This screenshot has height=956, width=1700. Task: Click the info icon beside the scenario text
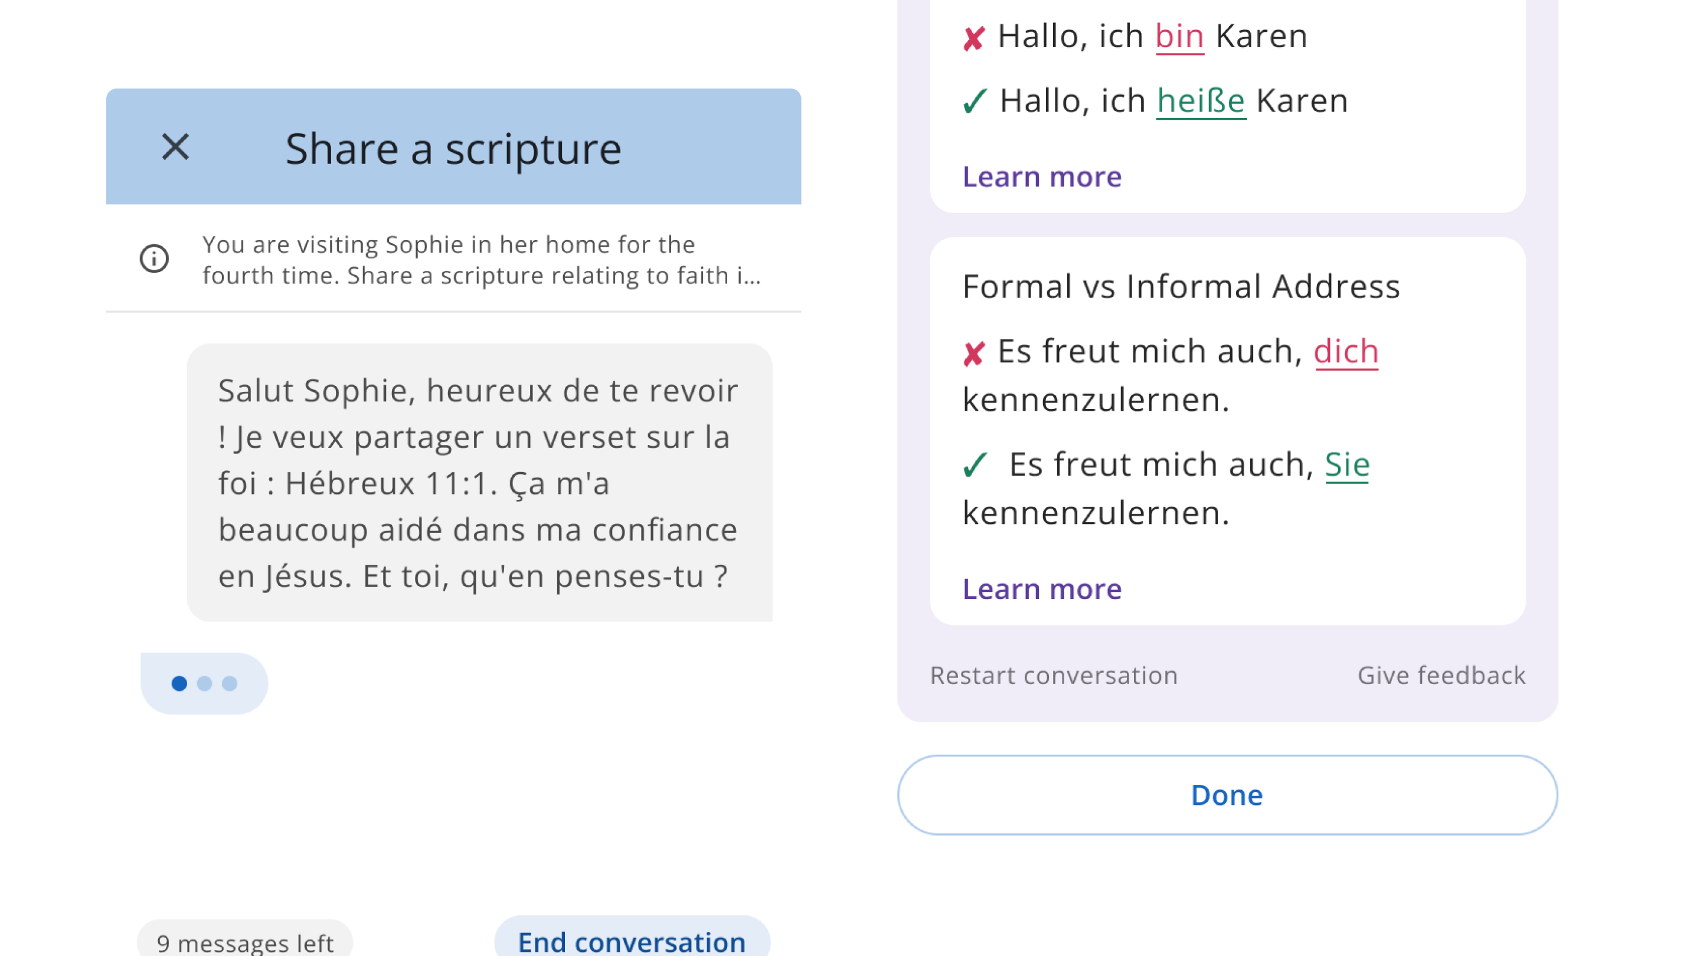click(x=155, y=258)
